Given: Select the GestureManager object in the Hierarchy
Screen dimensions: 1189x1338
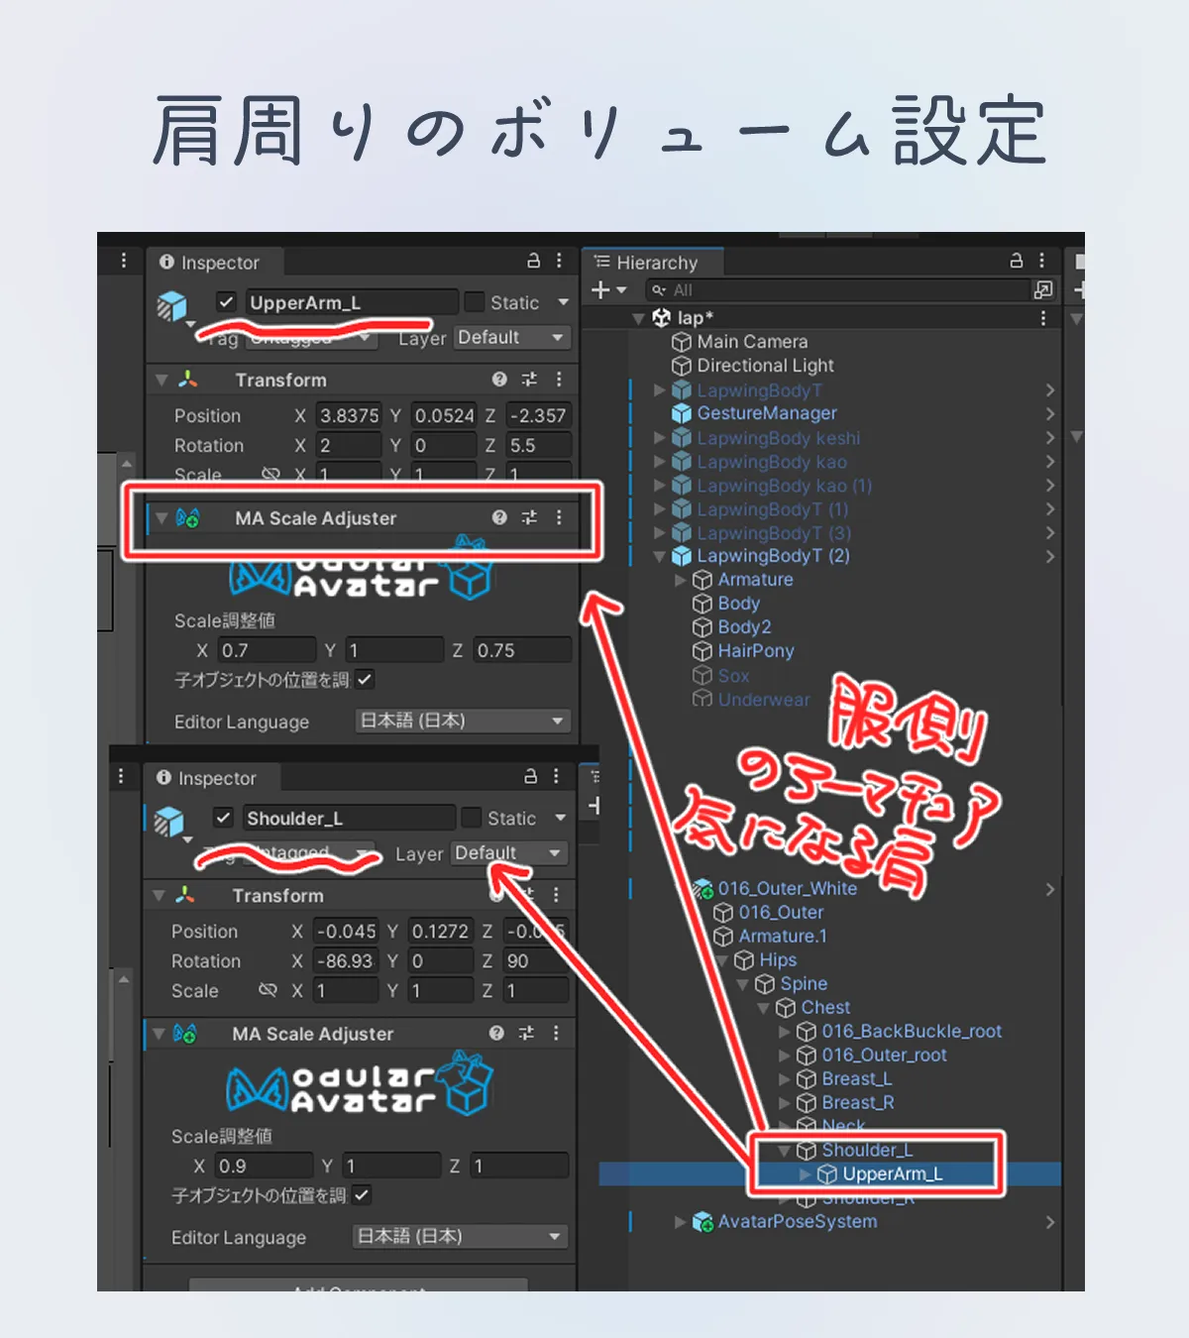Looking at the screenshot, I should [766, 413].
